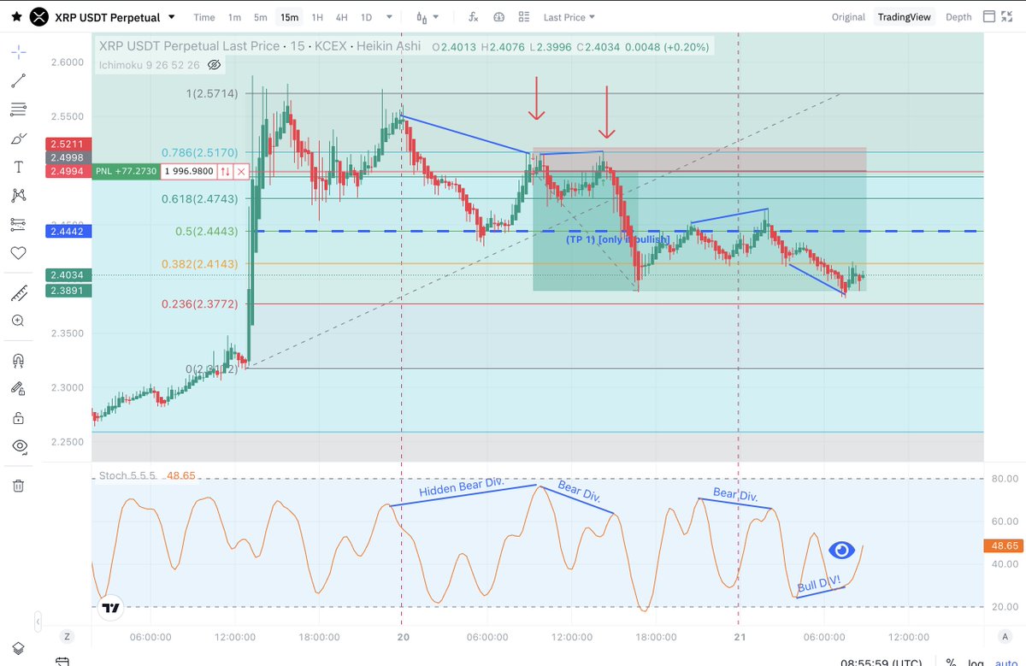The image size is (1026, 666).
Task: Click the 0.5(2.4443) Fibonacci level label
Action: 207,231
